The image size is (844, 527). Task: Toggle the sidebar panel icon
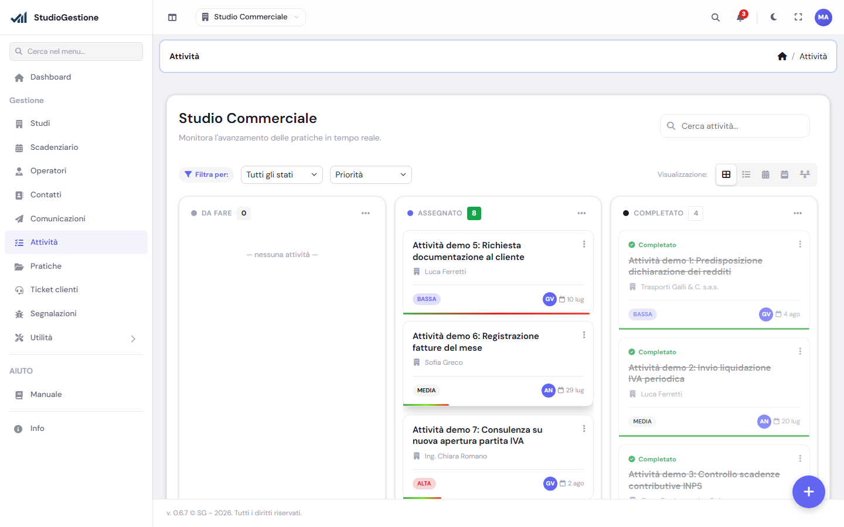coord(172,18)
